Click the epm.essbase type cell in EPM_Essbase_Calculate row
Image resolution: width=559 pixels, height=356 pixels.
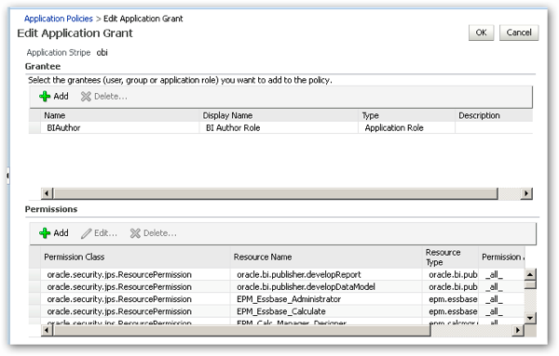[450, 311]
